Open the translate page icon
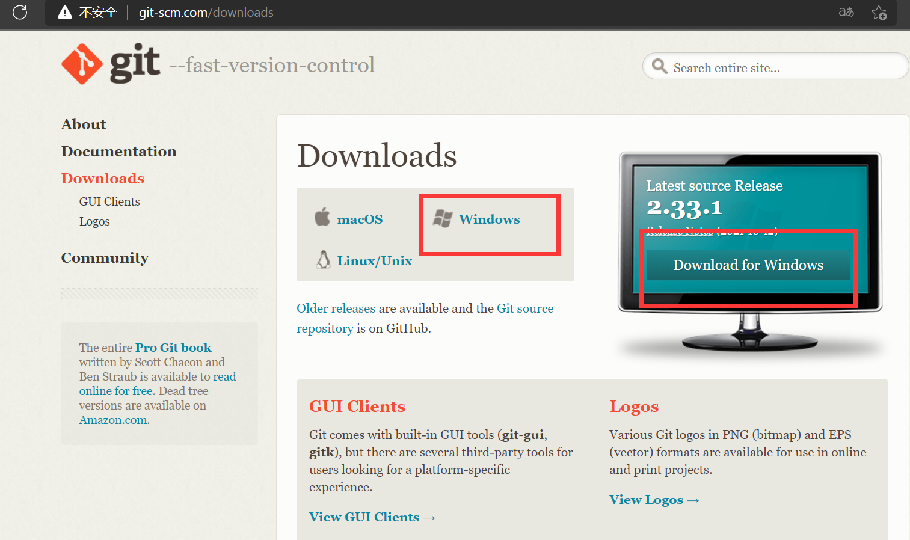Image resolution: width=910 pixels, height=540 pixels. point(846,12)
